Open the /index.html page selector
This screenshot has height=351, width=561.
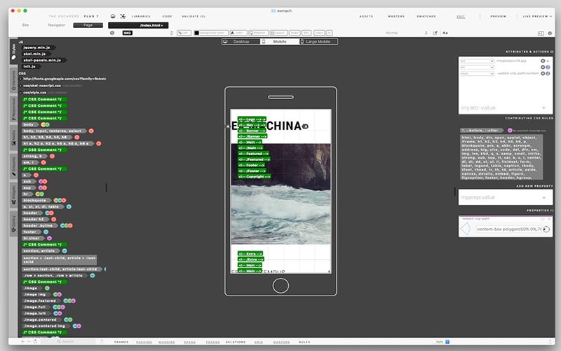[138, 25]
